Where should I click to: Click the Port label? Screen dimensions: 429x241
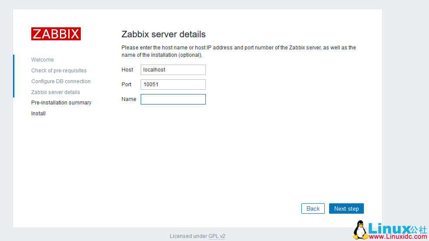[126, 85]
